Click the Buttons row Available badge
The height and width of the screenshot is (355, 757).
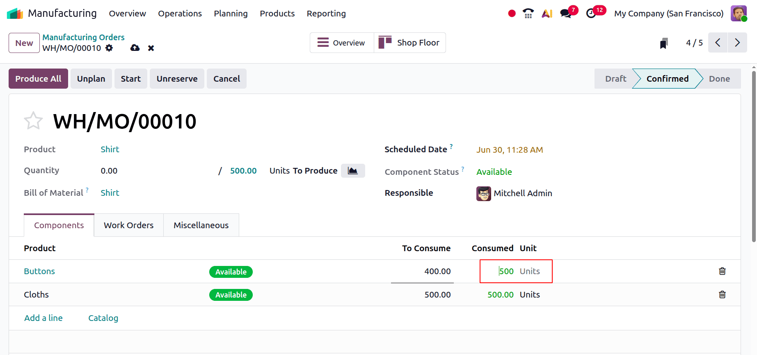click(x=231, y=272)
